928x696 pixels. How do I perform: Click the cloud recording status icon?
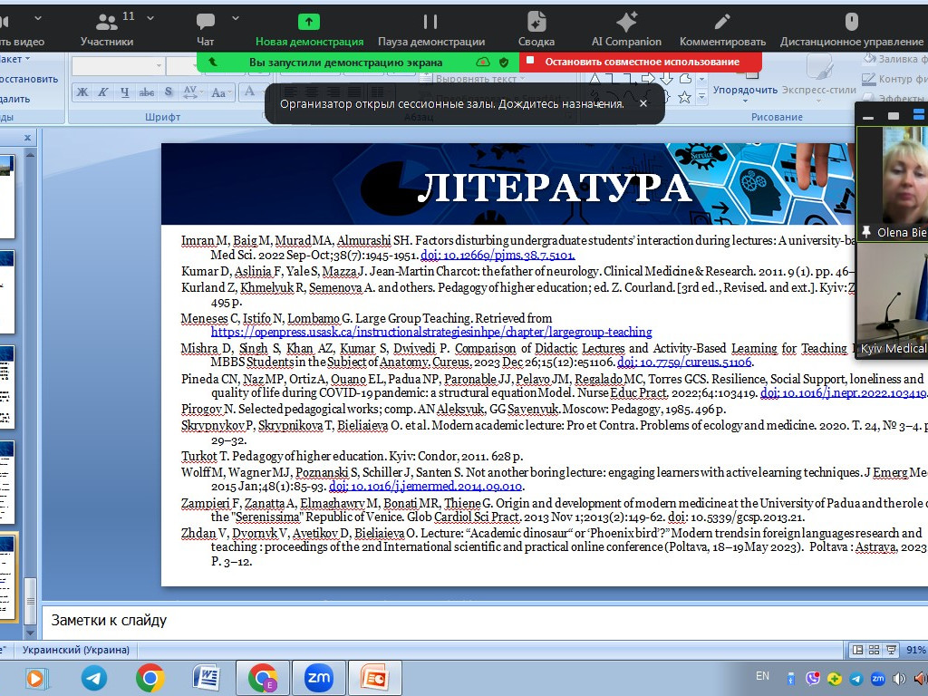pos(483,63)
